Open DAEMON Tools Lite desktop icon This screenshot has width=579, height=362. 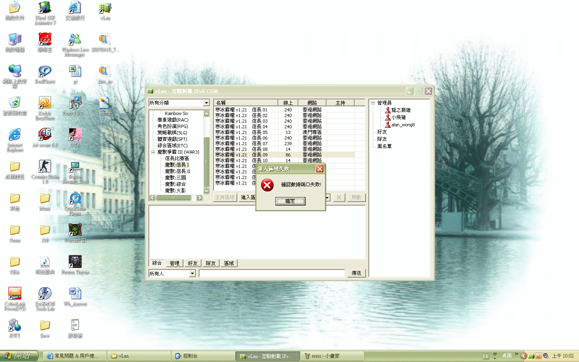(x=45, y=294)
